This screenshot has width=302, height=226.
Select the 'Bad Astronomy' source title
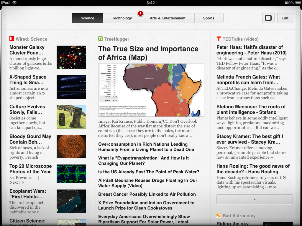pos(239,216)
